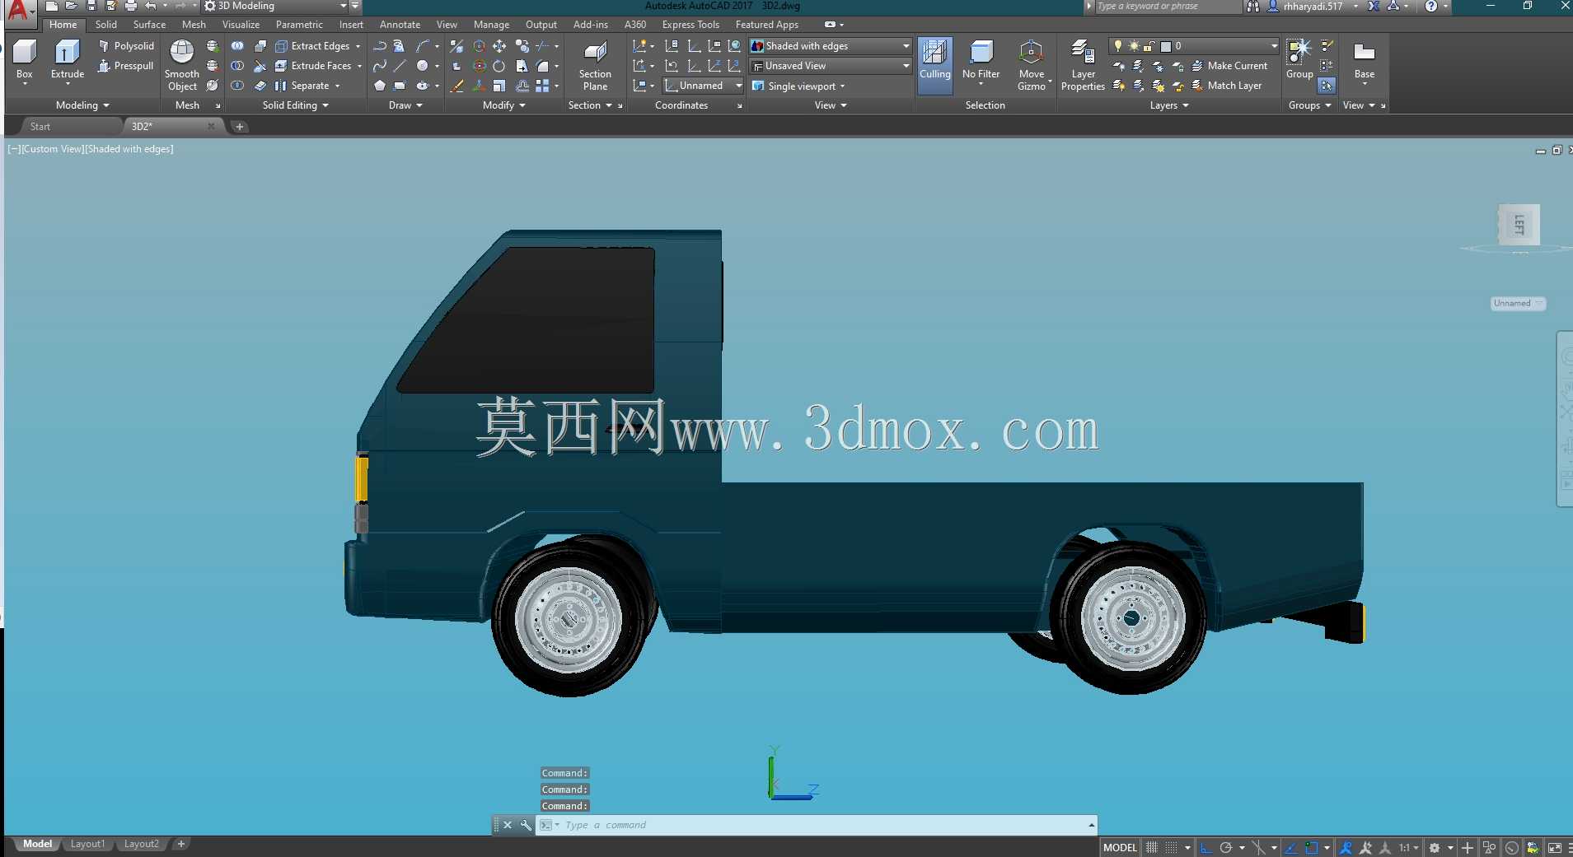
Task: Expand the Solid Editing panel
Action: 296,105
